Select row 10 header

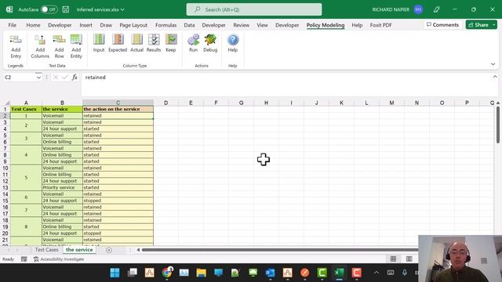5,168
